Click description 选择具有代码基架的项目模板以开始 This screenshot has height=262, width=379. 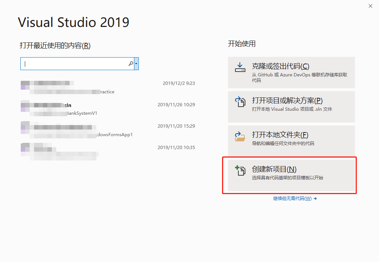click(287, 177)
